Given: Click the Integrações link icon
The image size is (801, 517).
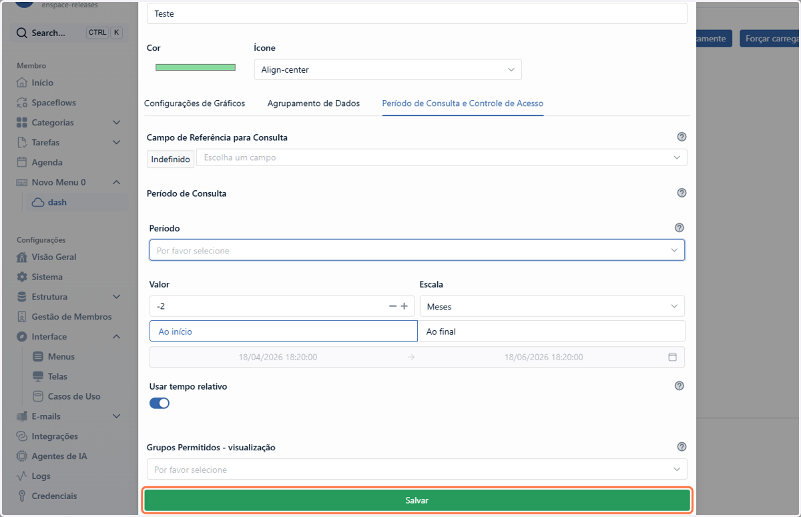Looking at the screenshot, I should coord(21,436).
